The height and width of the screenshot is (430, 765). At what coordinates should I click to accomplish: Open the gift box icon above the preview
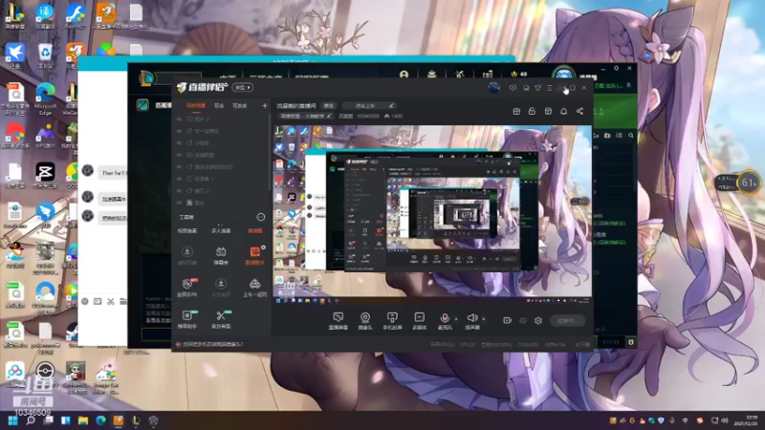pos(516,111)
